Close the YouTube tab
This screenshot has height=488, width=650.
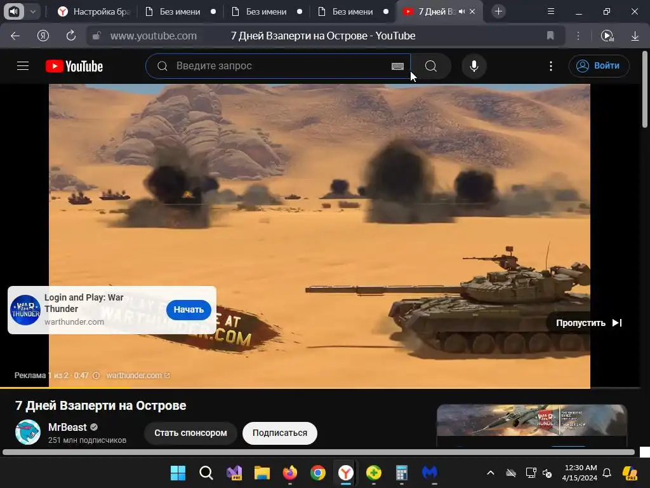pos(472,11)
